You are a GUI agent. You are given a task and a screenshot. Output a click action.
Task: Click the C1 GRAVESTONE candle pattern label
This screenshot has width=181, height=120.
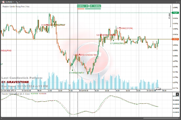[x=125, y=28]
